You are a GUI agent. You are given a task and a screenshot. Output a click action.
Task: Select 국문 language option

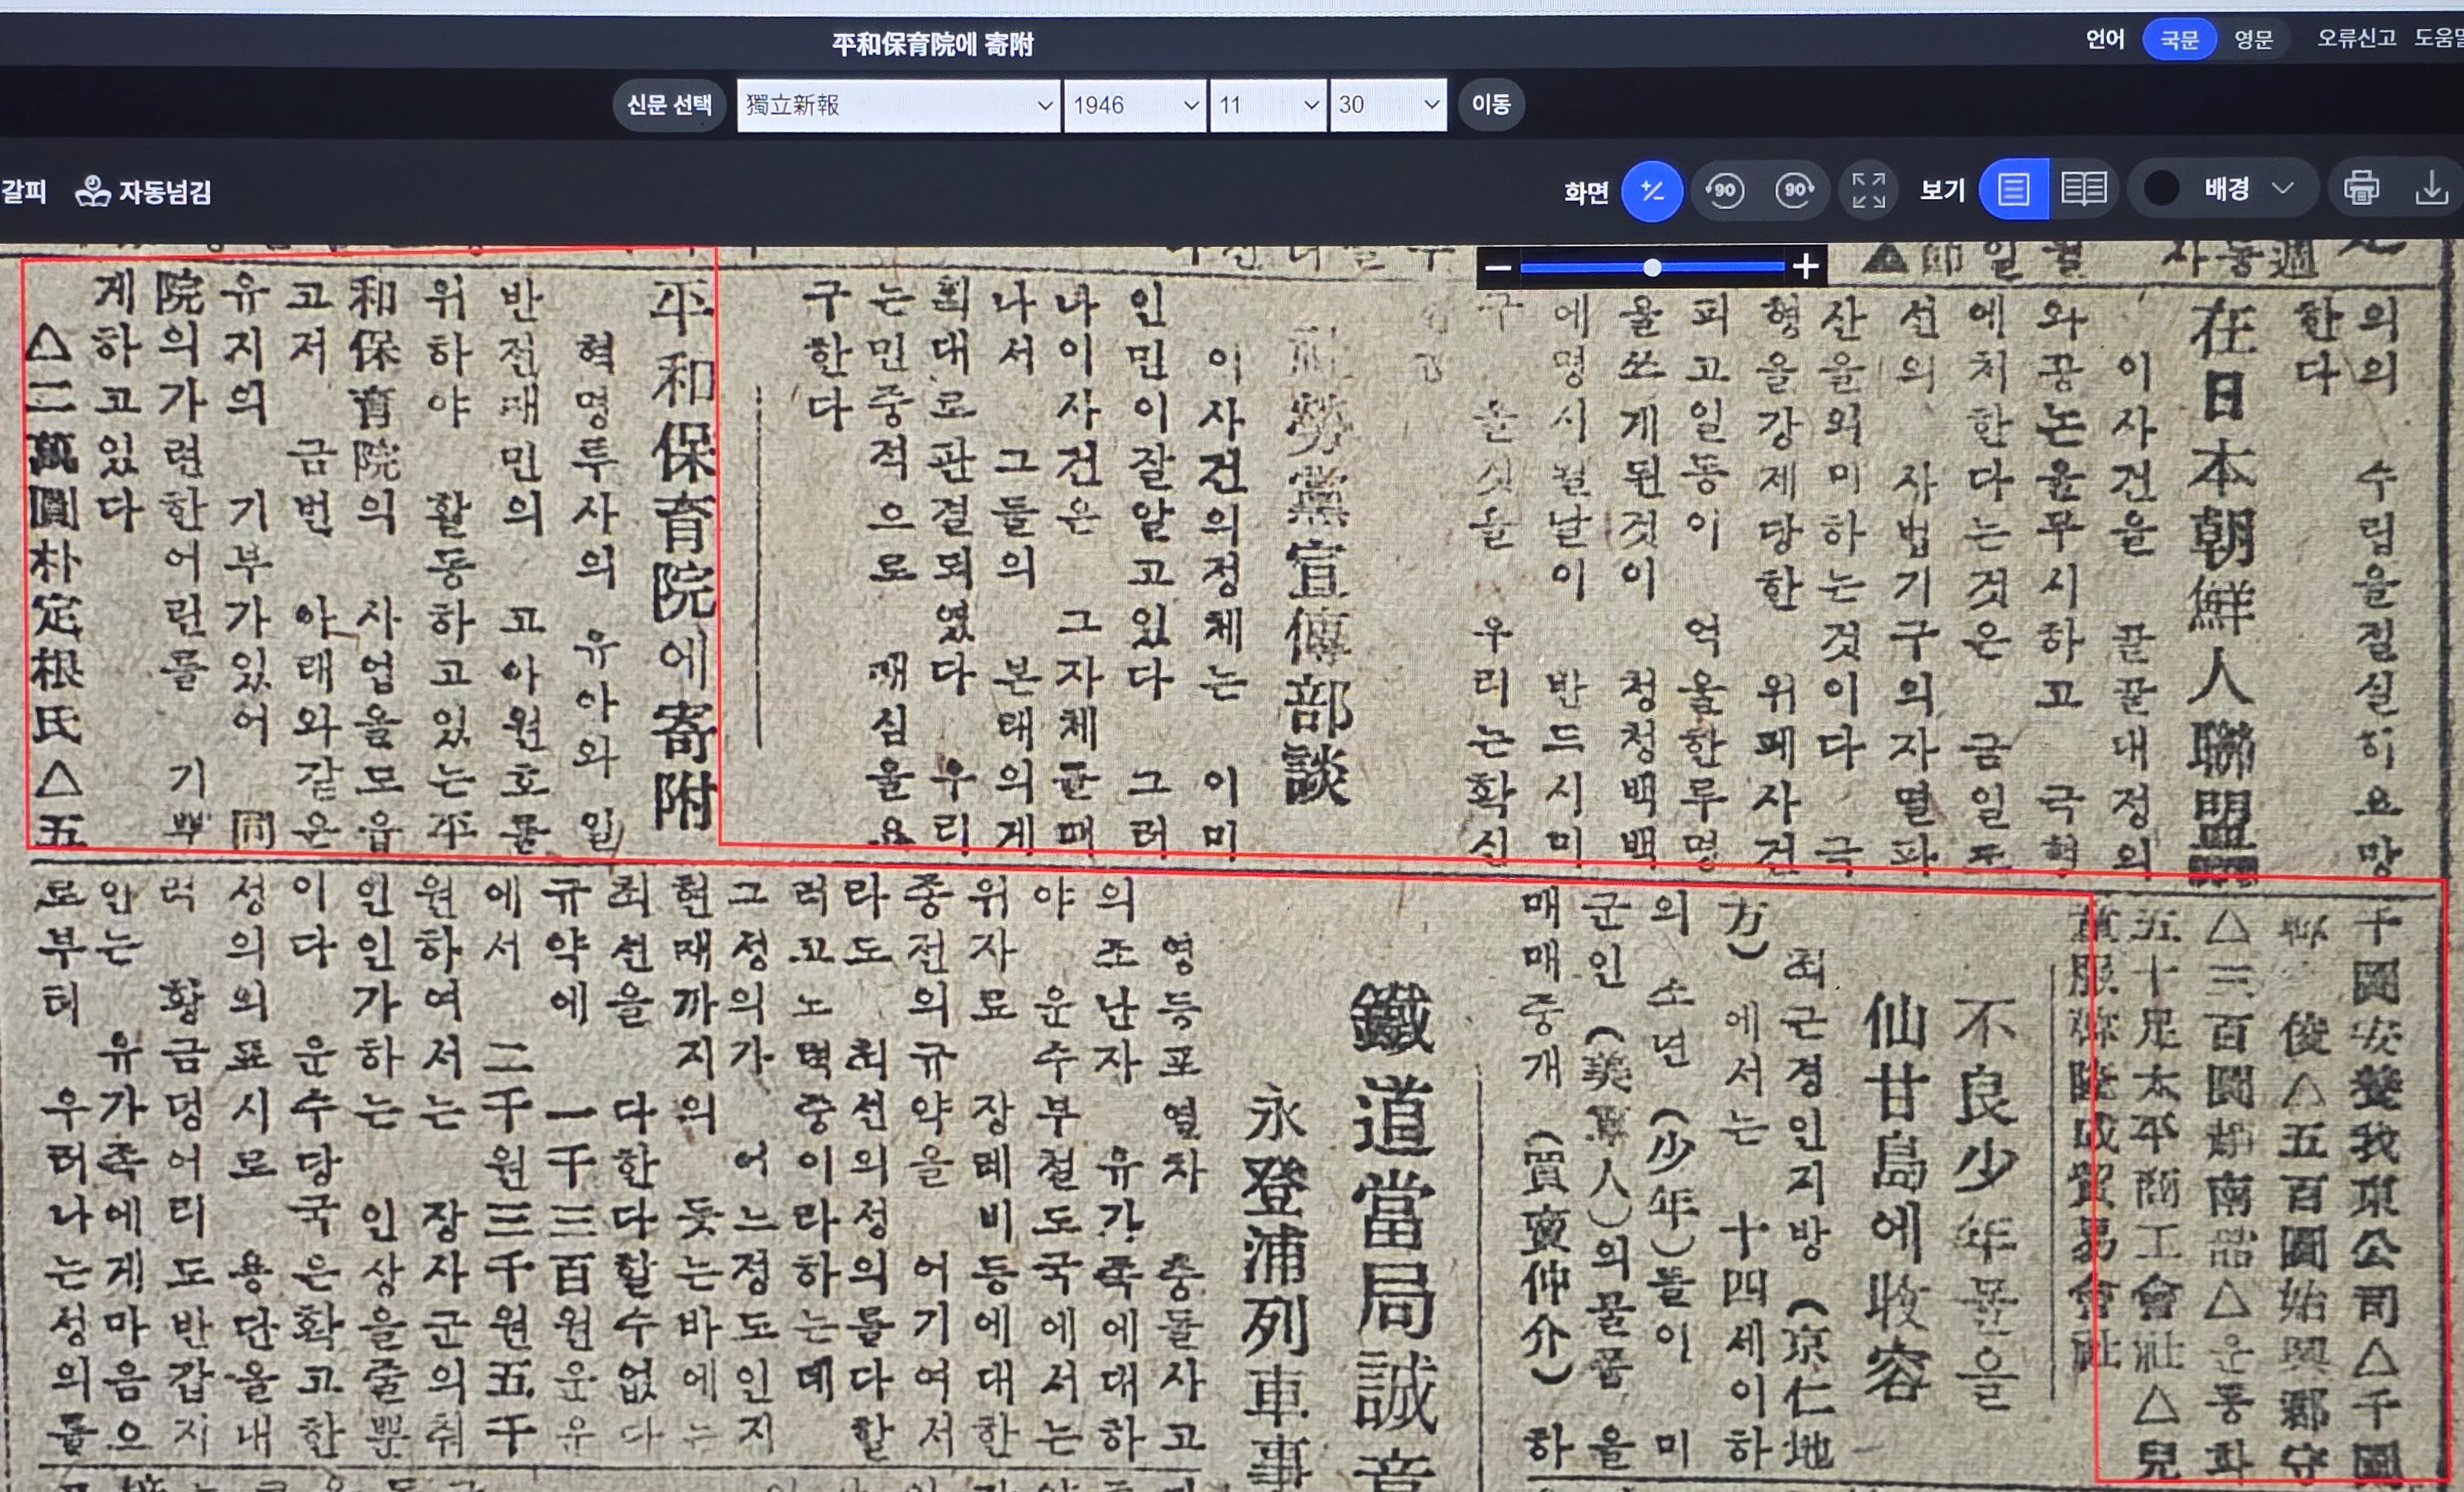click(x=2180, y=40)
